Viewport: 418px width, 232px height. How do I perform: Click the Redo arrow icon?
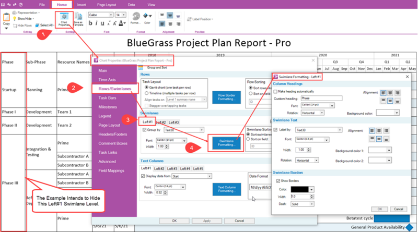[15, 5]
